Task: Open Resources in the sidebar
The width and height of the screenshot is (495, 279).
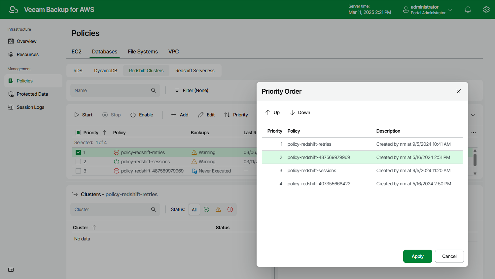Action: tap(33, 54)
